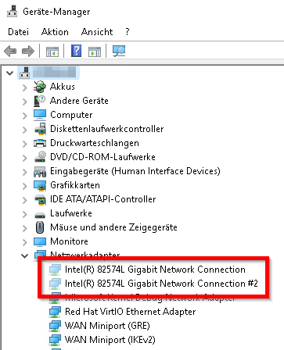Expand the Grafikkarten category
Screen dimensions: 284x350
tap(24, 186)
